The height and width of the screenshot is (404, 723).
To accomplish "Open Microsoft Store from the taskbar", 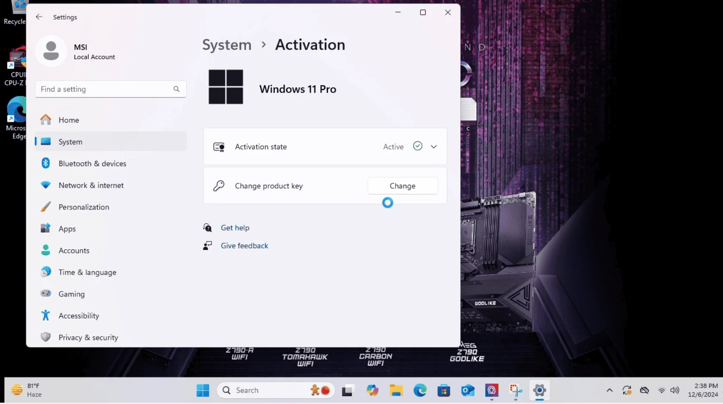I will (x=444, y=390).
